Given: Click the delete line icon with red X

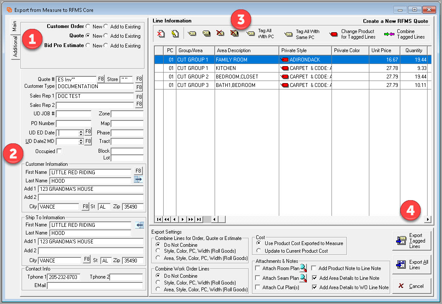Looking at the screenshot, I should (161, 34).
